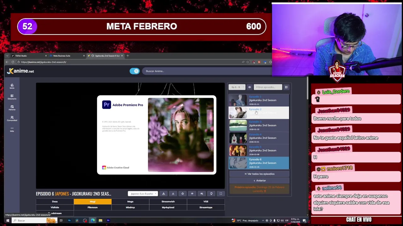Click the playlist icon under the player
Viewport: 403px width, 226px height.
202,194
